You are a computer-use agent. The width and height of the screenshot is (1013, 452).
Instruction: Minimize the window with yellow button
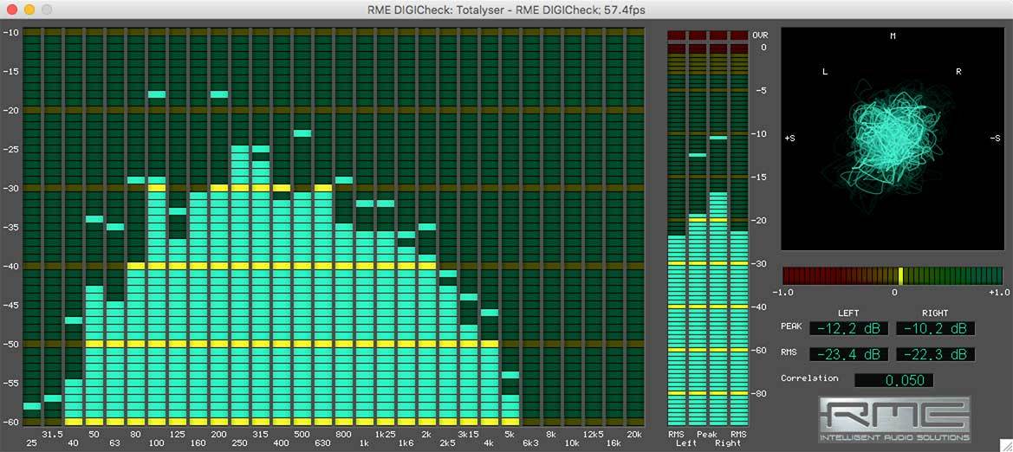(x=29, y=10)
